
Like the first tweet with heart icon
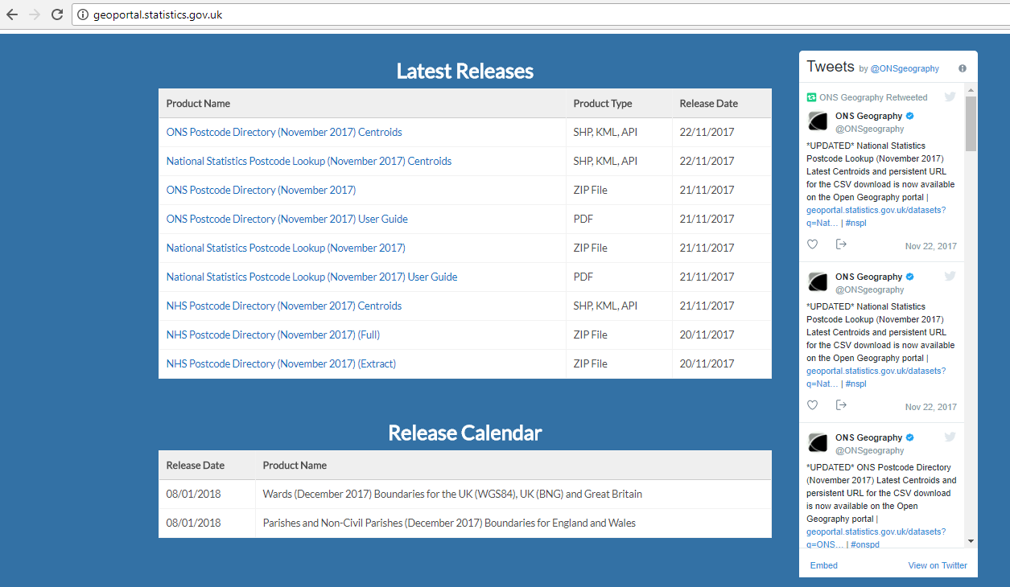click(813, 244)
